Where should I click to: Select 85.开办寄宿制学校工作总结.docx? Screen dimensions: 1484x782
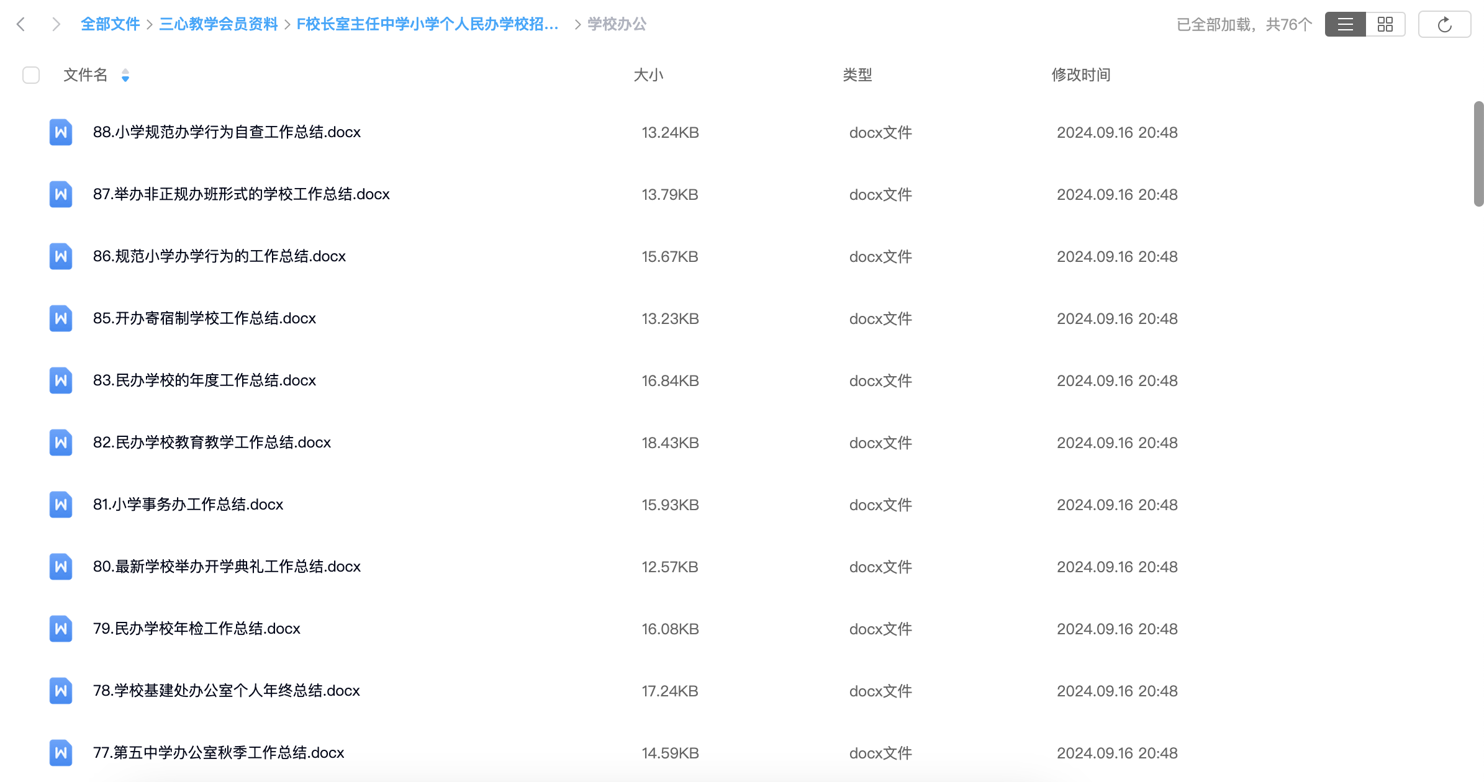click(x=204, y=318)
